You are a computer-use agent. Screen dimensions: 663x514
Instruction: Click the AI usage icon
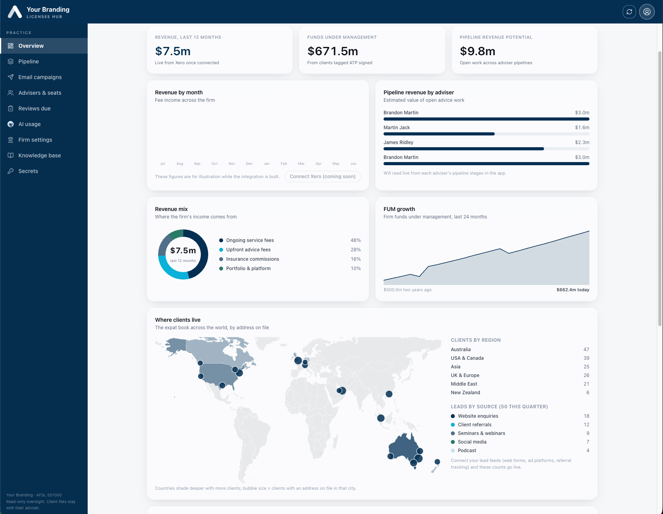pos(11,124)
